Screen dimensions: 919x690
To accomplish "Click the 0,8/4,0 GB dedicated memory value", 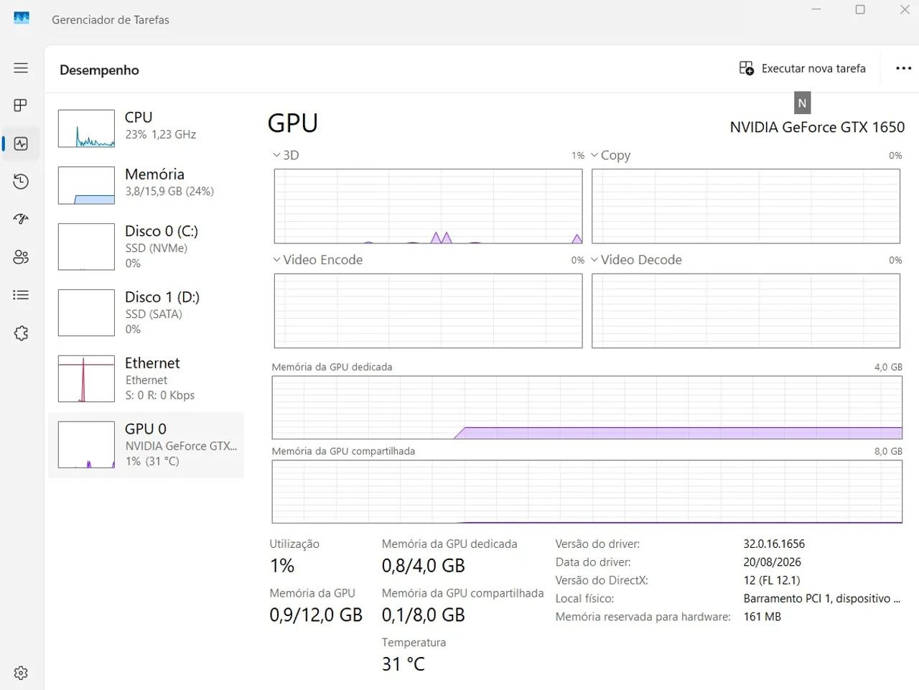I will click(x=424, y=566).
